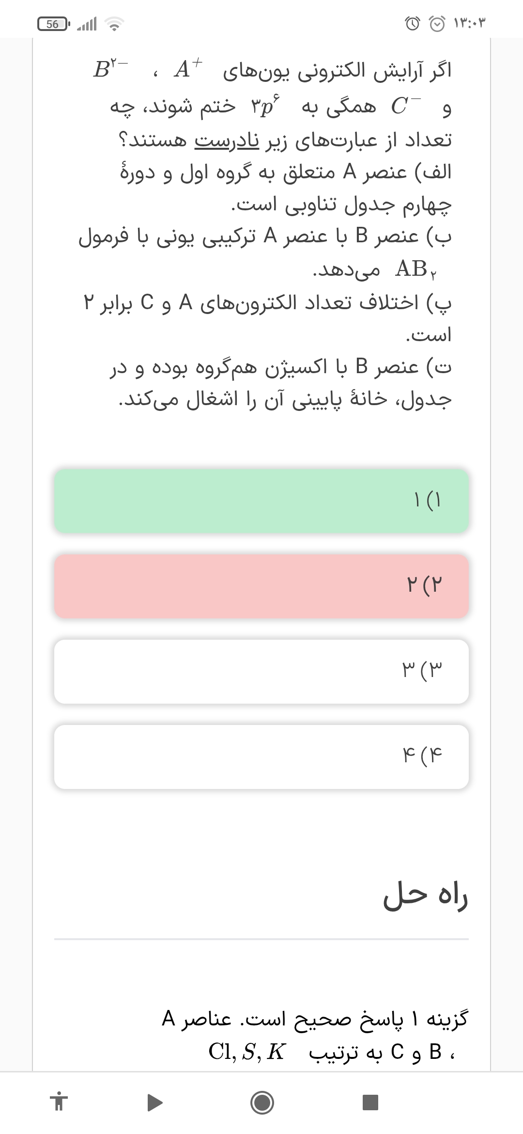Tap the gray alarm icon with chevron
This screenshot has height=1134, width=523.
point(437,23)
